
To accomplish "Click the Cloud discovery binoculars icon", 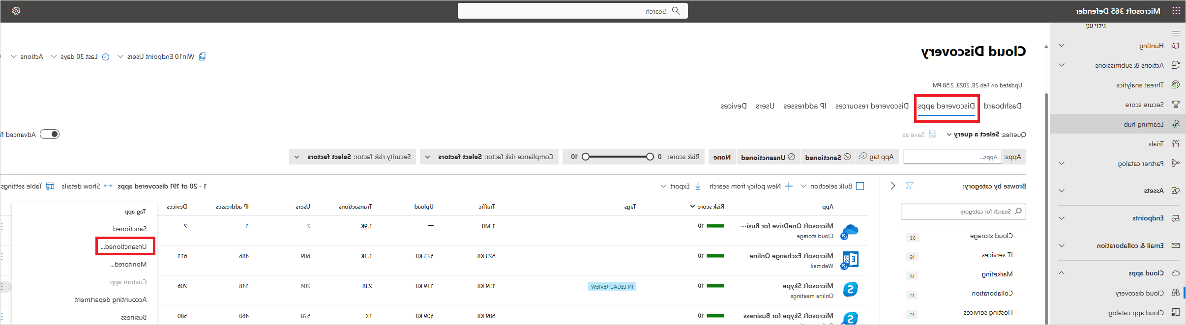I will [1176, 293].
